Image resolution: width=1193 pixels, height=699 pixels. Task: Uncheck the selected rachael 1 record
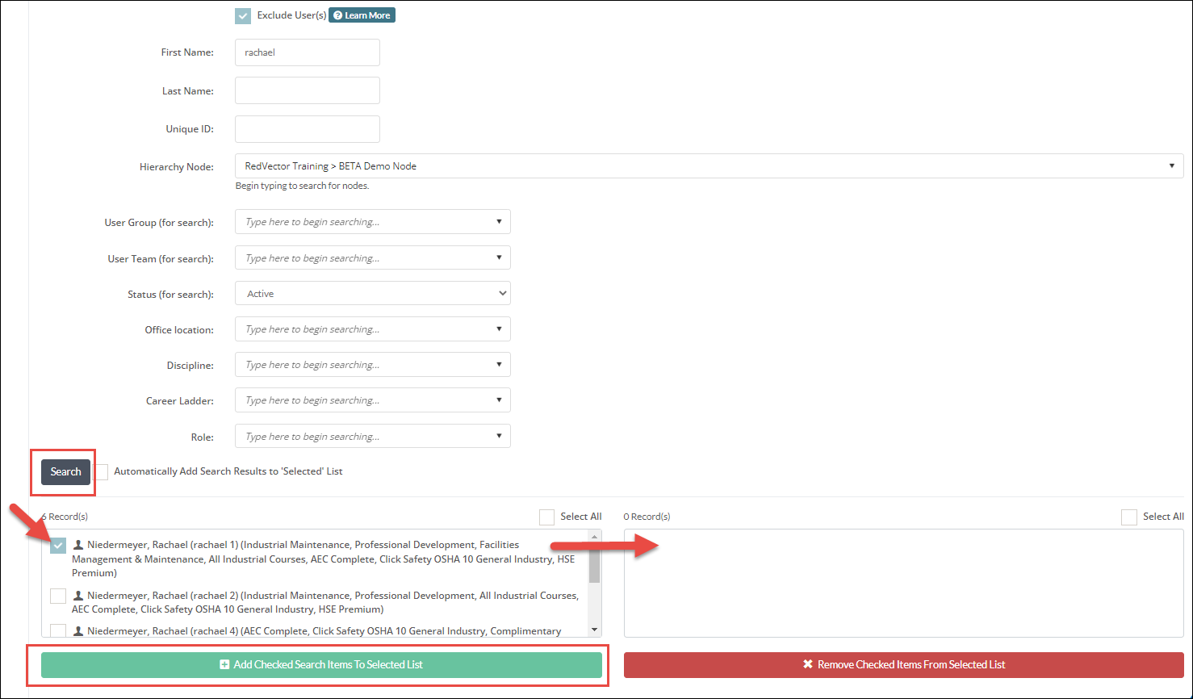(x=57, y=545)
